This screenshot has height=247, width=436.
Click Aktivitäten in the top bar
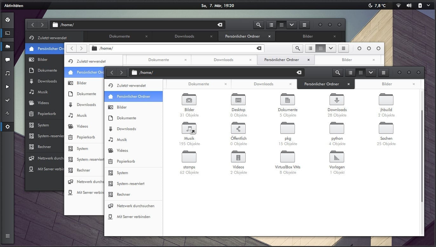(x=14, y=5)
